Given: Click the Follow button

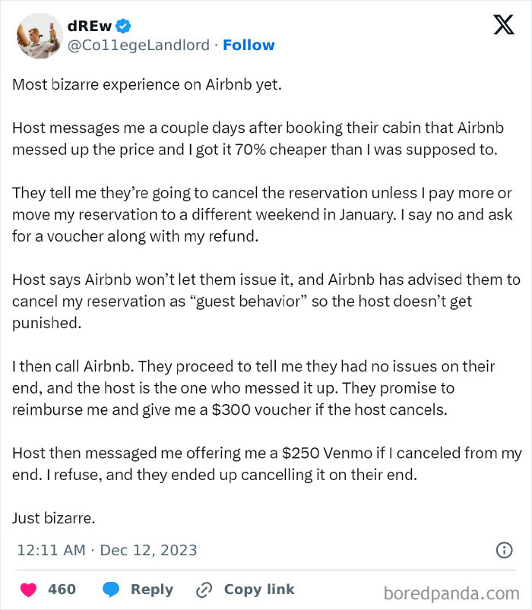Looking at the screenshot, I should pos(249,46).
